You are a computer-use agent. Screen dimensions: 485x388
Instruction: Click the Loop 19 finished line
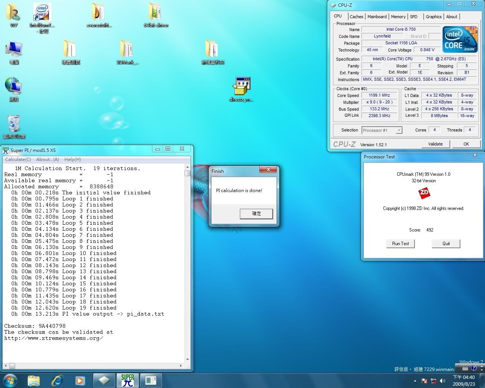tap(64, 308)
